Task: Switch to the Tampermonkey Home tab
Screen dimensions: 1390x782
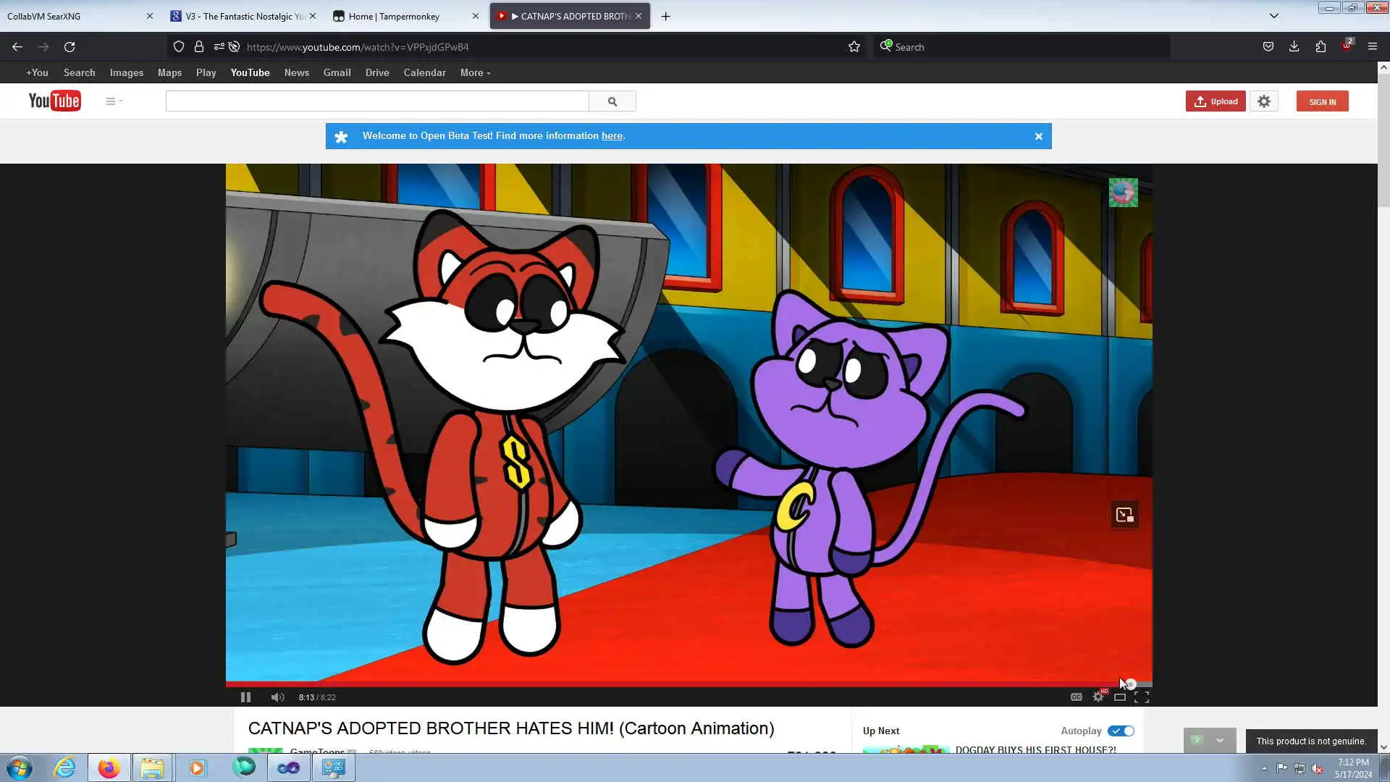Action: pyautogui.click(x=395, y=16)
